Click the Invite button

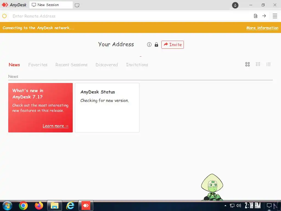[x=173, y=45]
